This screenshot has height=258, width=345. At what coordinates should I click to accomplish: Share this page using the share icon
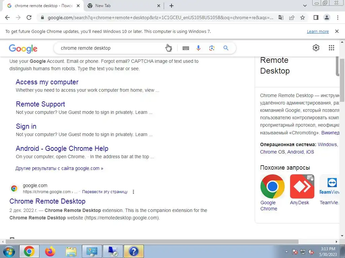[292, 17]
